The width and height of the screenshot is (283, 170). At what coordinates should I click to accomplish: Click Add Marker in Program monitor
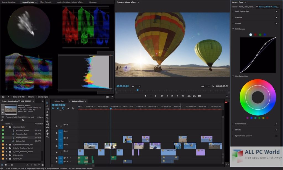click(x=145, y=96)
